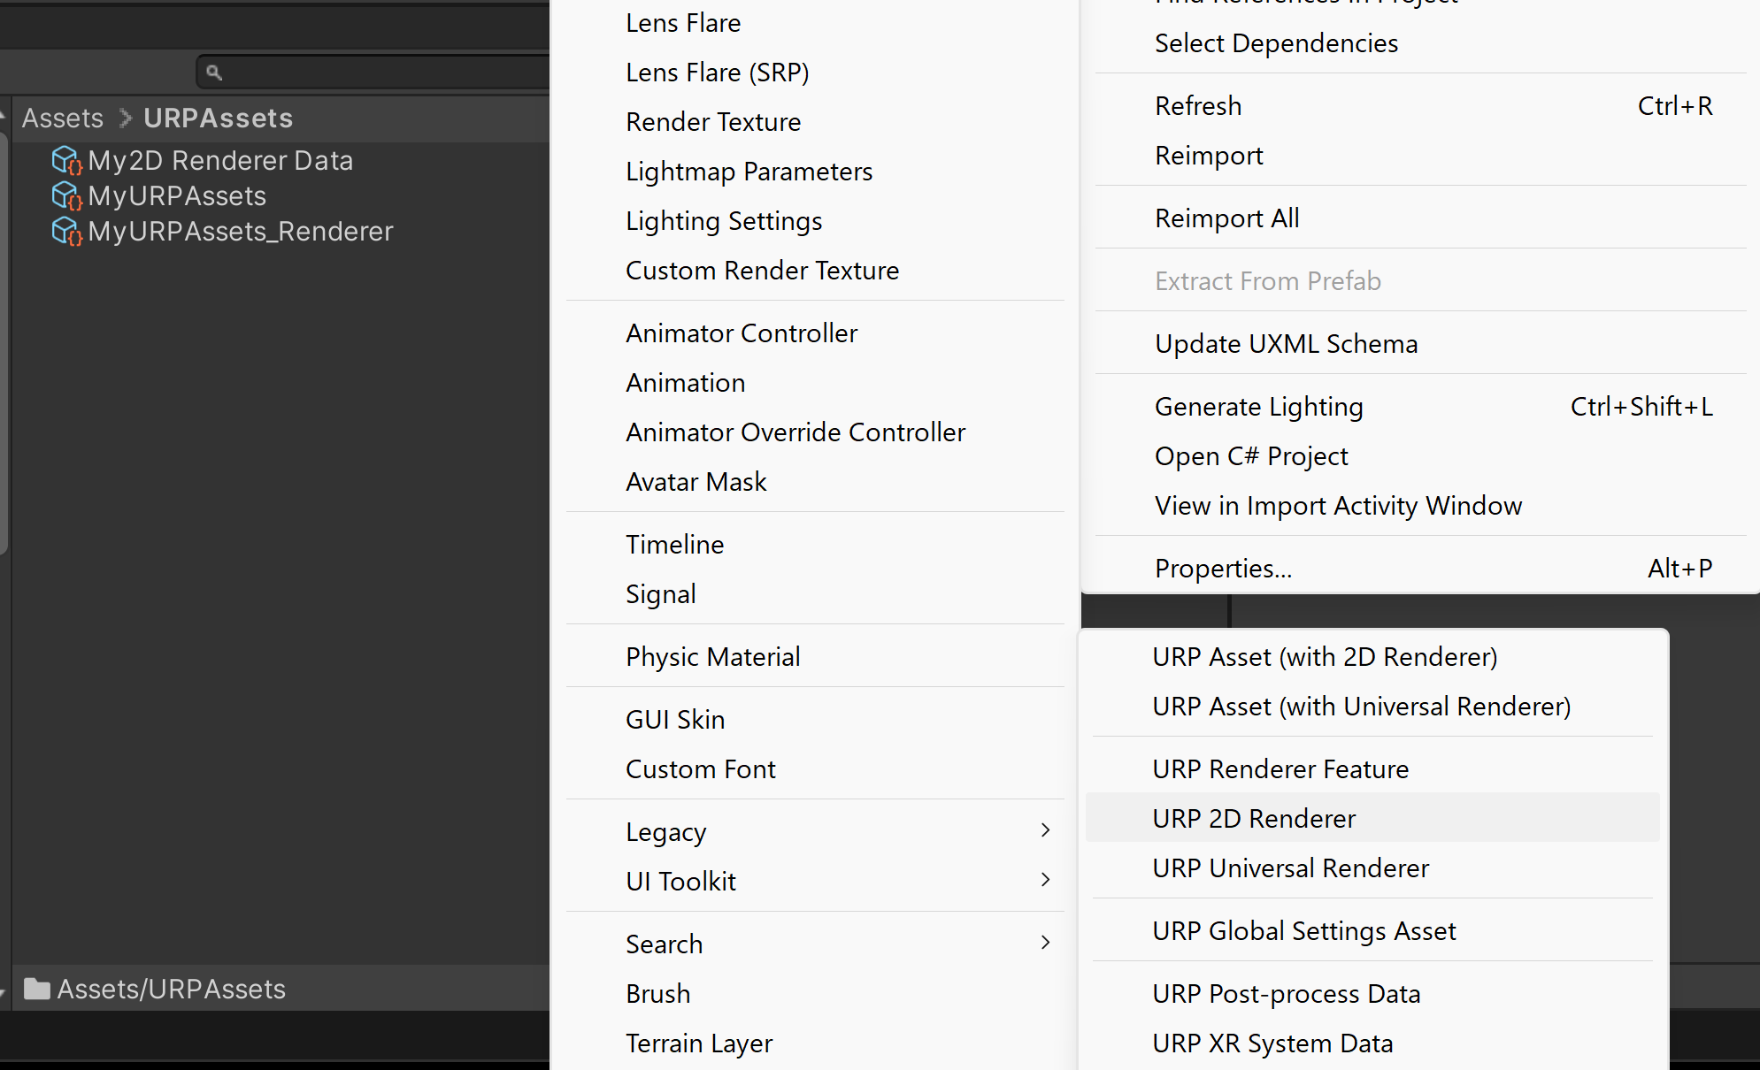Click the folder icon beside Assets/URPAssets path
This screenshot has height=1070, width=1760.
(x=36, y=989)
